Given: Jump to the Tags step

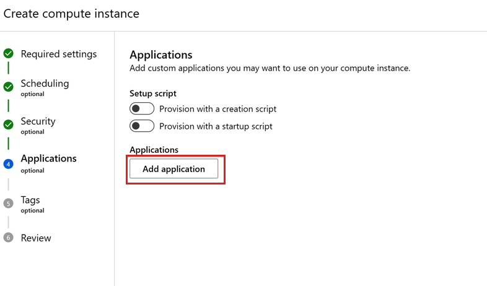Looking at the screenshot, I should (x=30, y=200).
